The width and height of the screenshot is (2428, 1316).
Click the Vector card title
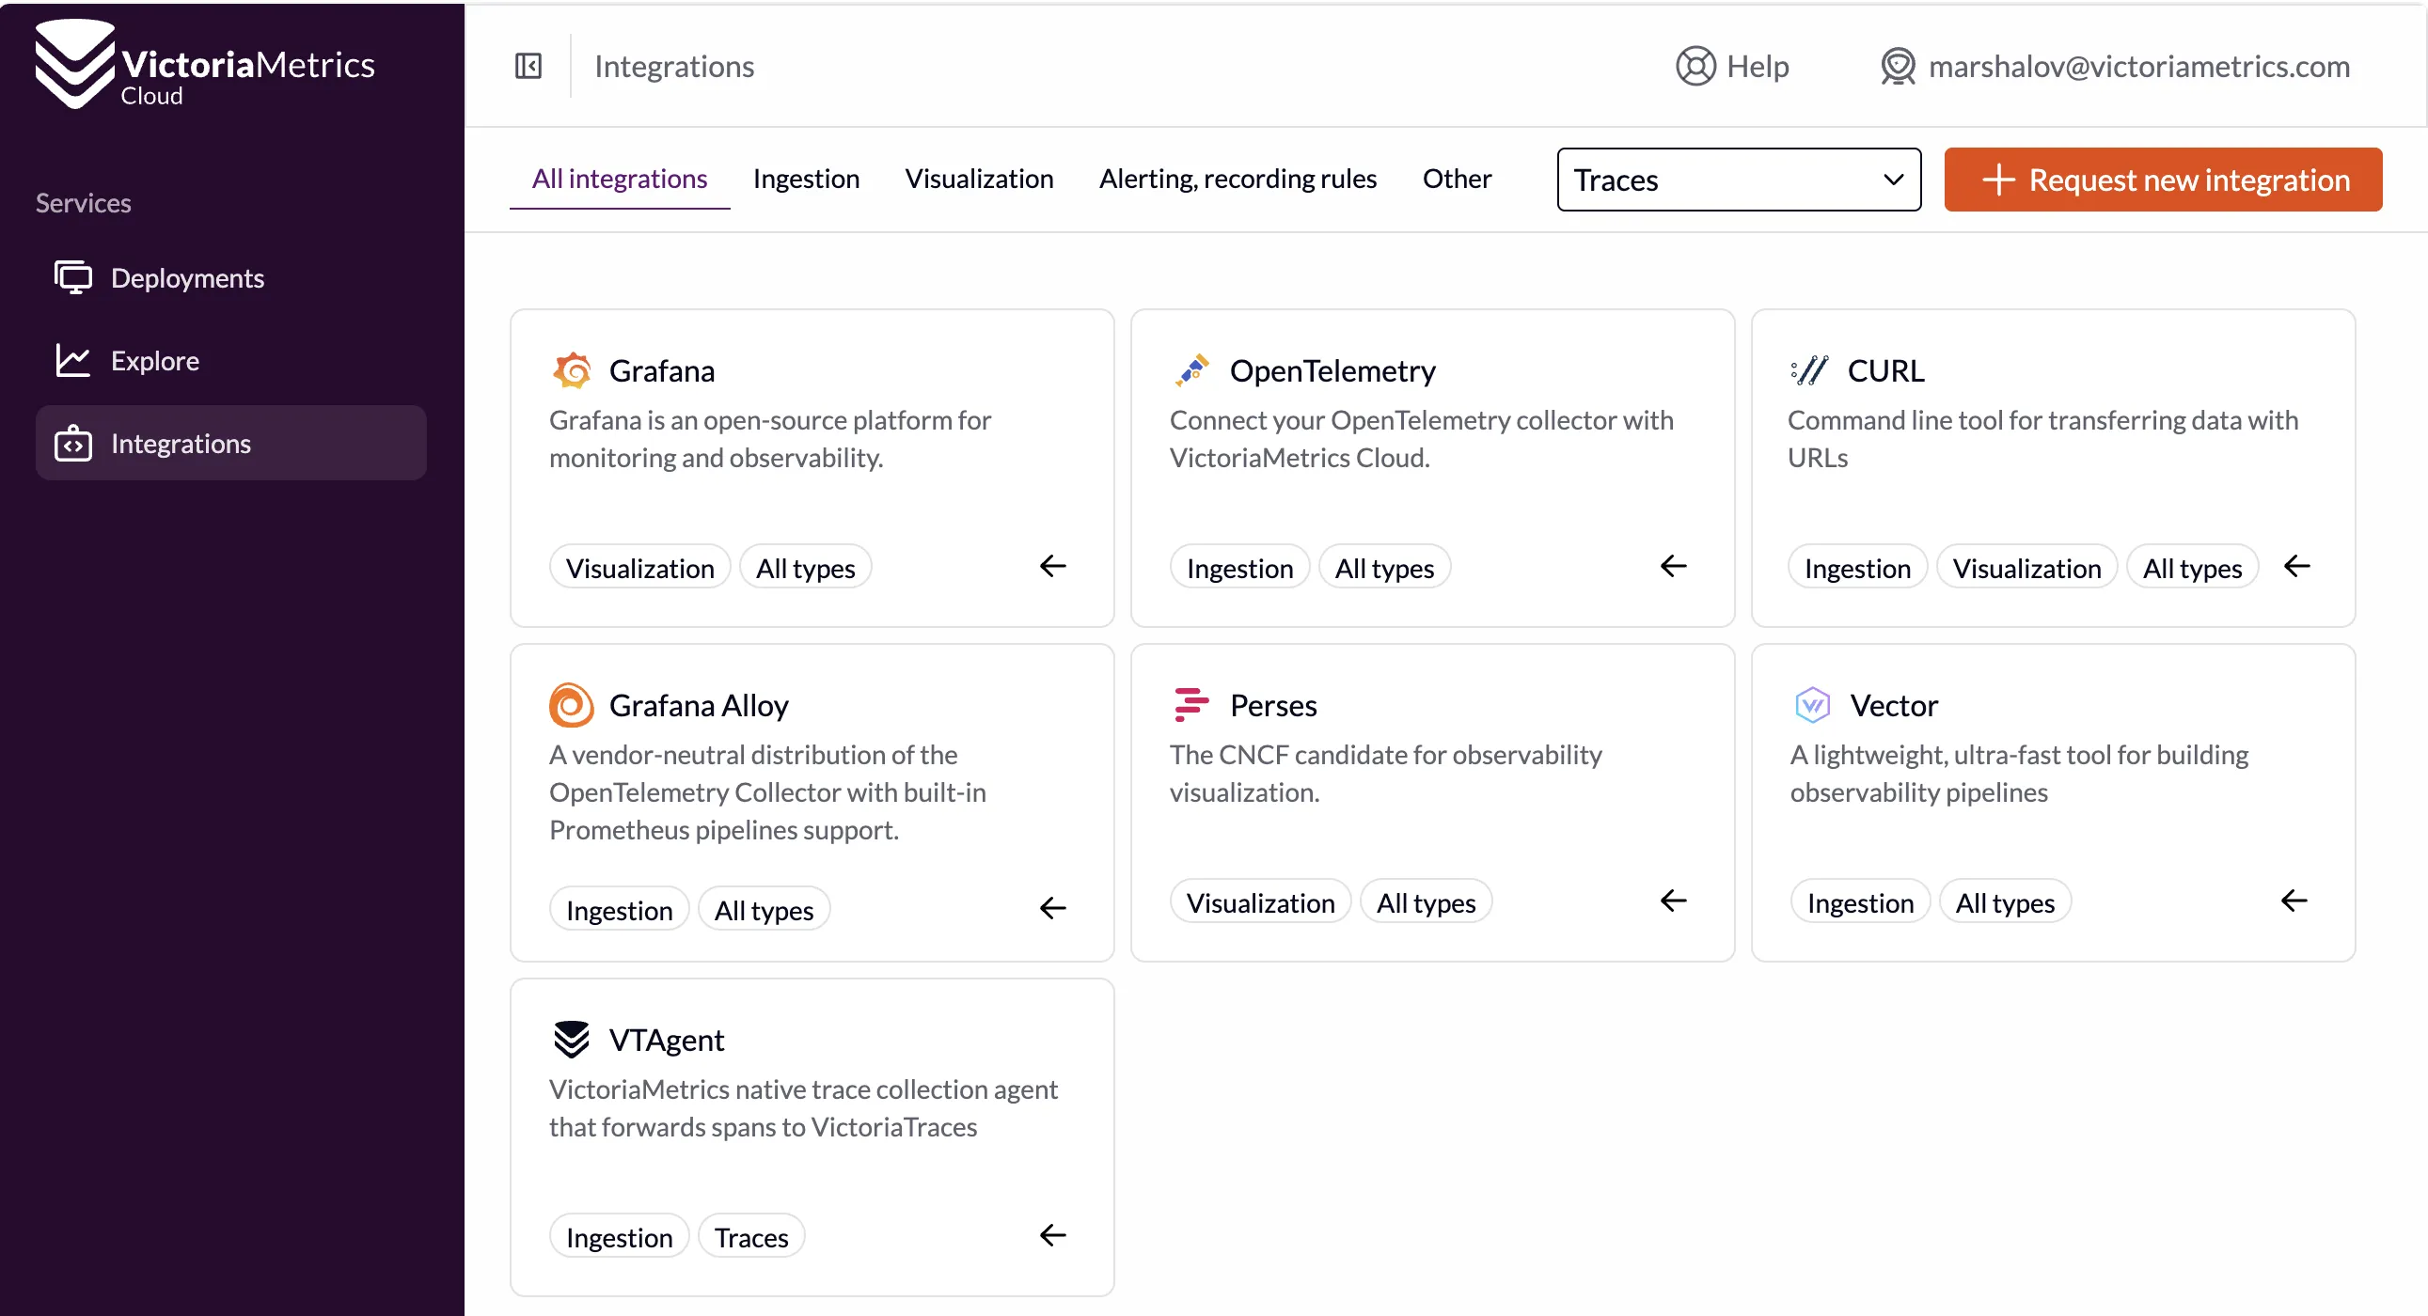pos(1894,705)
